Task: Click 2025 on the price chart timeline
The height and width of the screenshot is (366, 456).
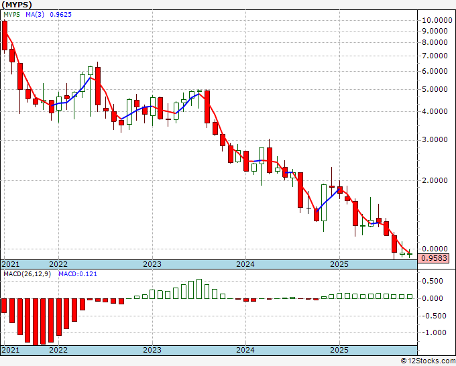Action: 339,264
